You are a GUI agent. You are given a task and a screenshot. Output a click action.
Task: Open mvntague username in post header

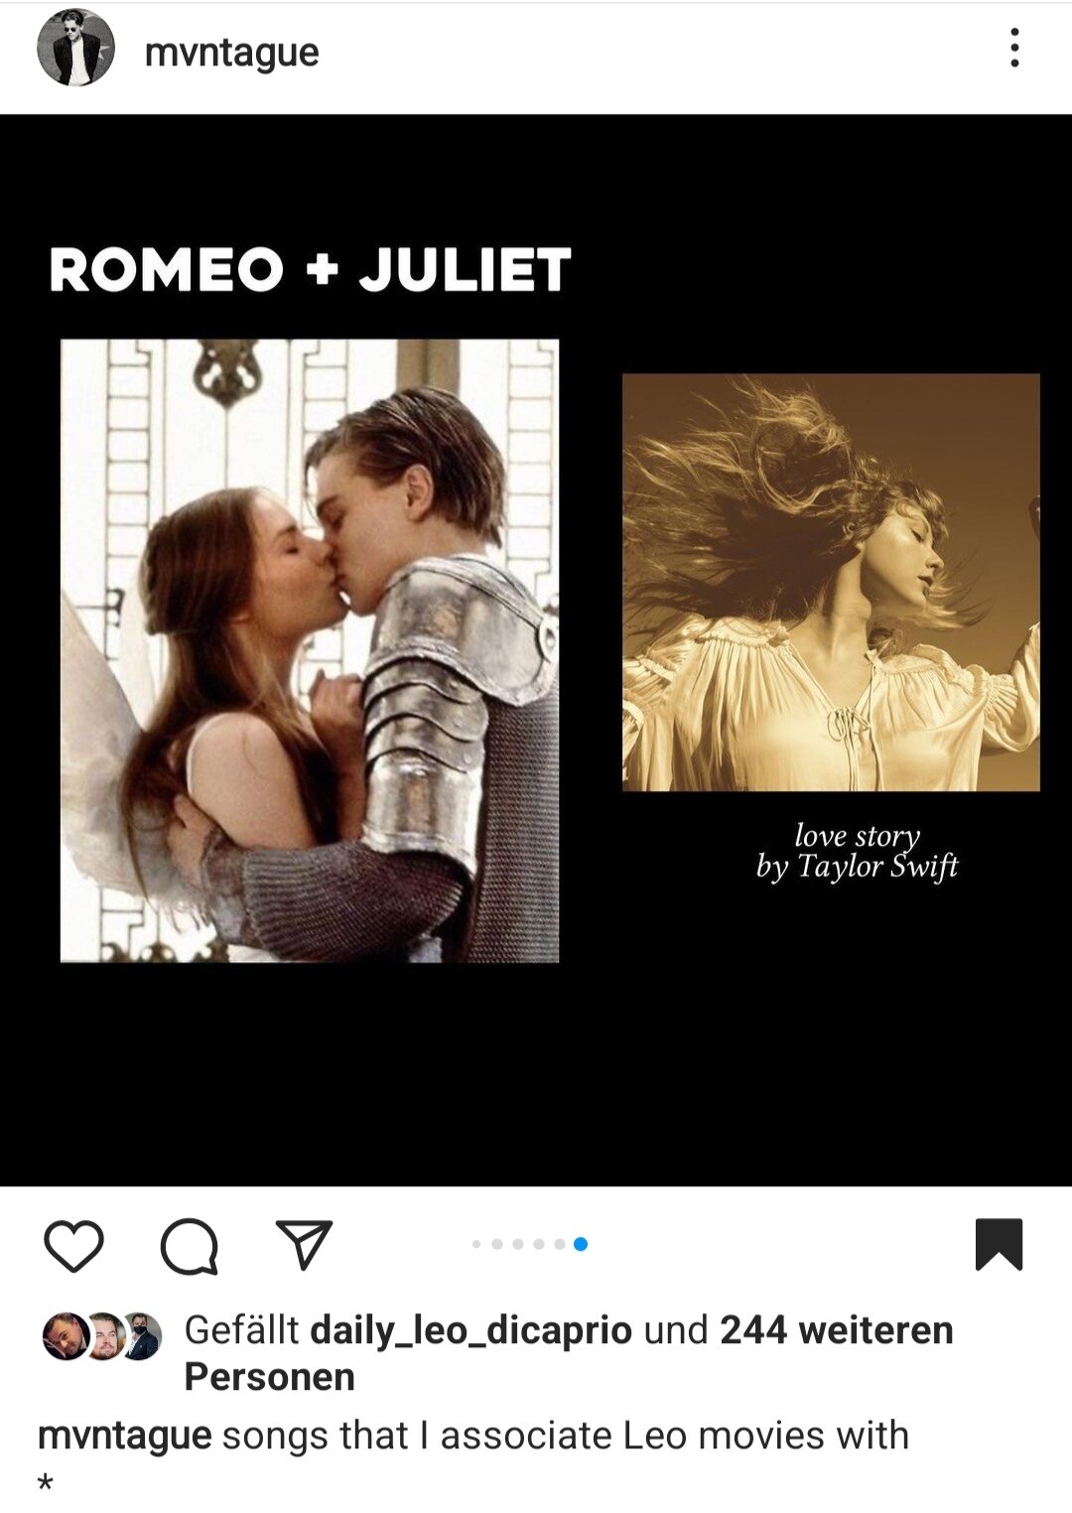231,53
